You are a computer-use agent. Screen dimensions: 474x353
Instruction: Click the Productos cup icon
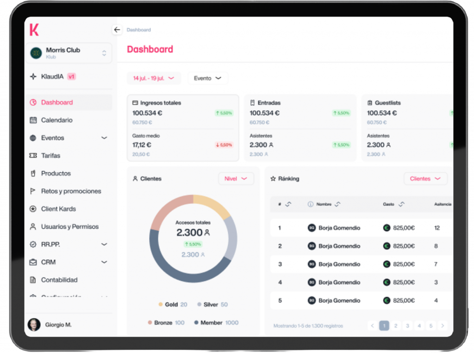point(33,173)
